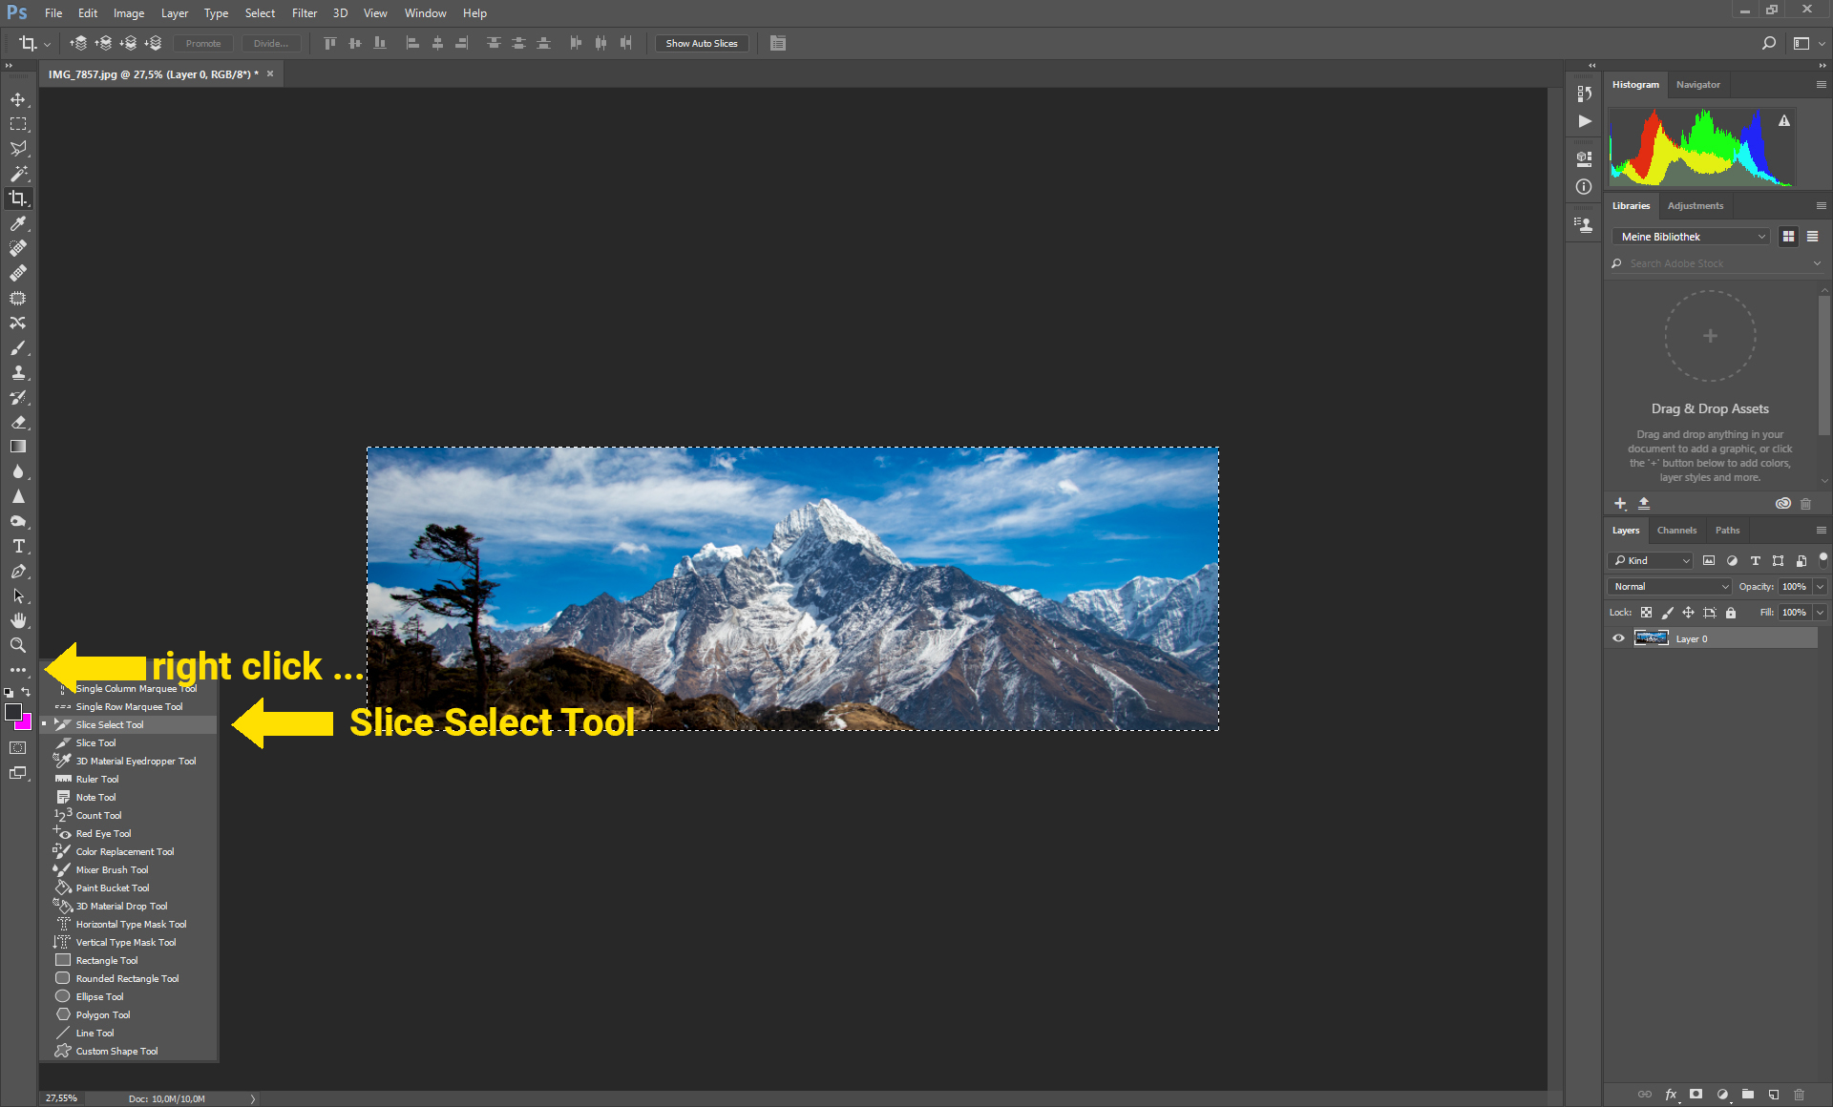Select the Crop tool in toolbar
This screenshot has height=1107, width=1833.
[18, 198]
